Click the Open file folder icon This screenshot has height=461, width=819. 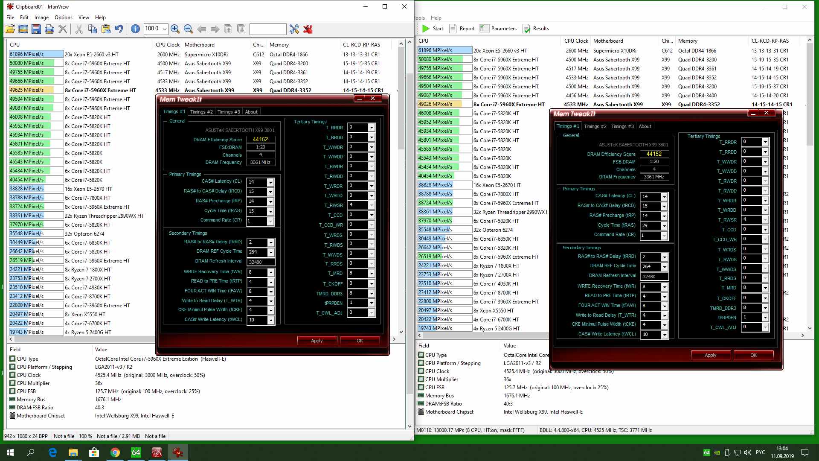[x=9, y=29]
